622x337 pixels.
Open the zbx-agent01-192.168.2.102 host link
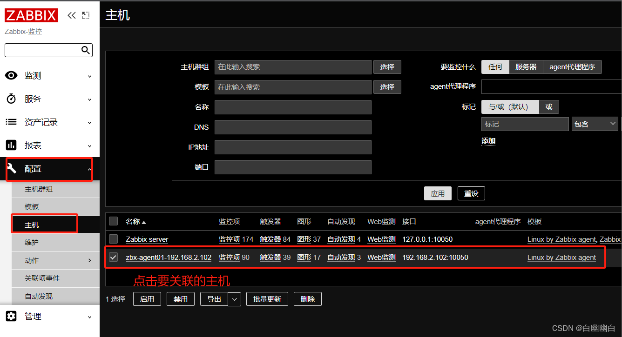click(169, 258)
